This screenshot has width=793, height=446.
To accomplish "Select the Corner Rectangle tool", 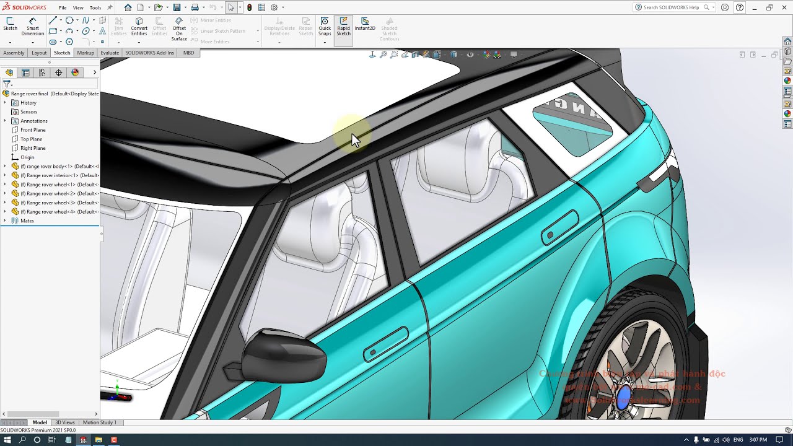I will pyautogui.click(x=53, y=31).
